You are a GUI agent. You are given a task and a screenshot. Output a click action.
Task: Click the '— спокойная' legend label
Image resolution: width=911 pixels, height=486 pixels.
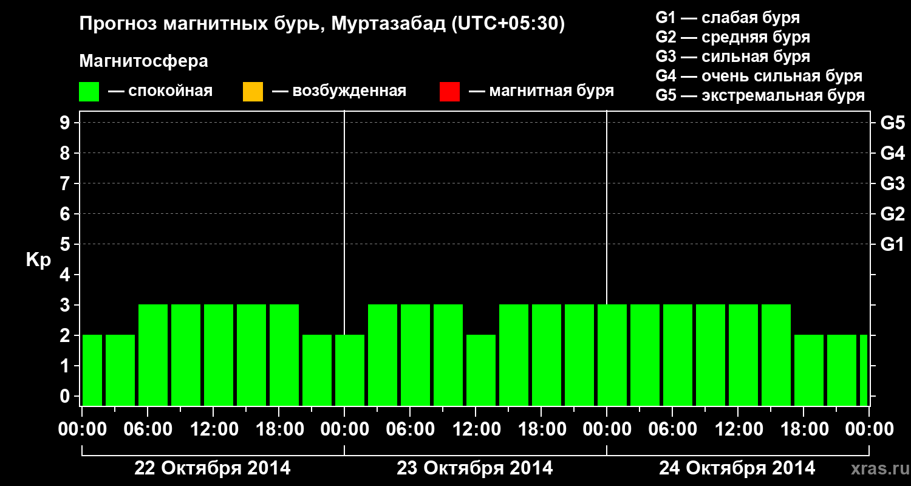(160, 92)
